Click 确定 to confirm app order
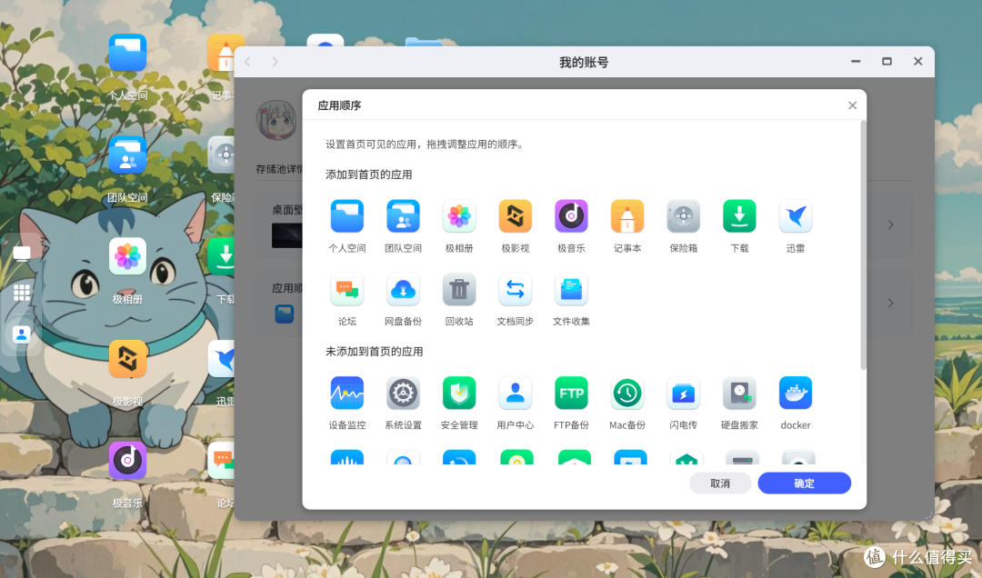The width and height of the screenshot is (982, 578). [x=804, y=483]
